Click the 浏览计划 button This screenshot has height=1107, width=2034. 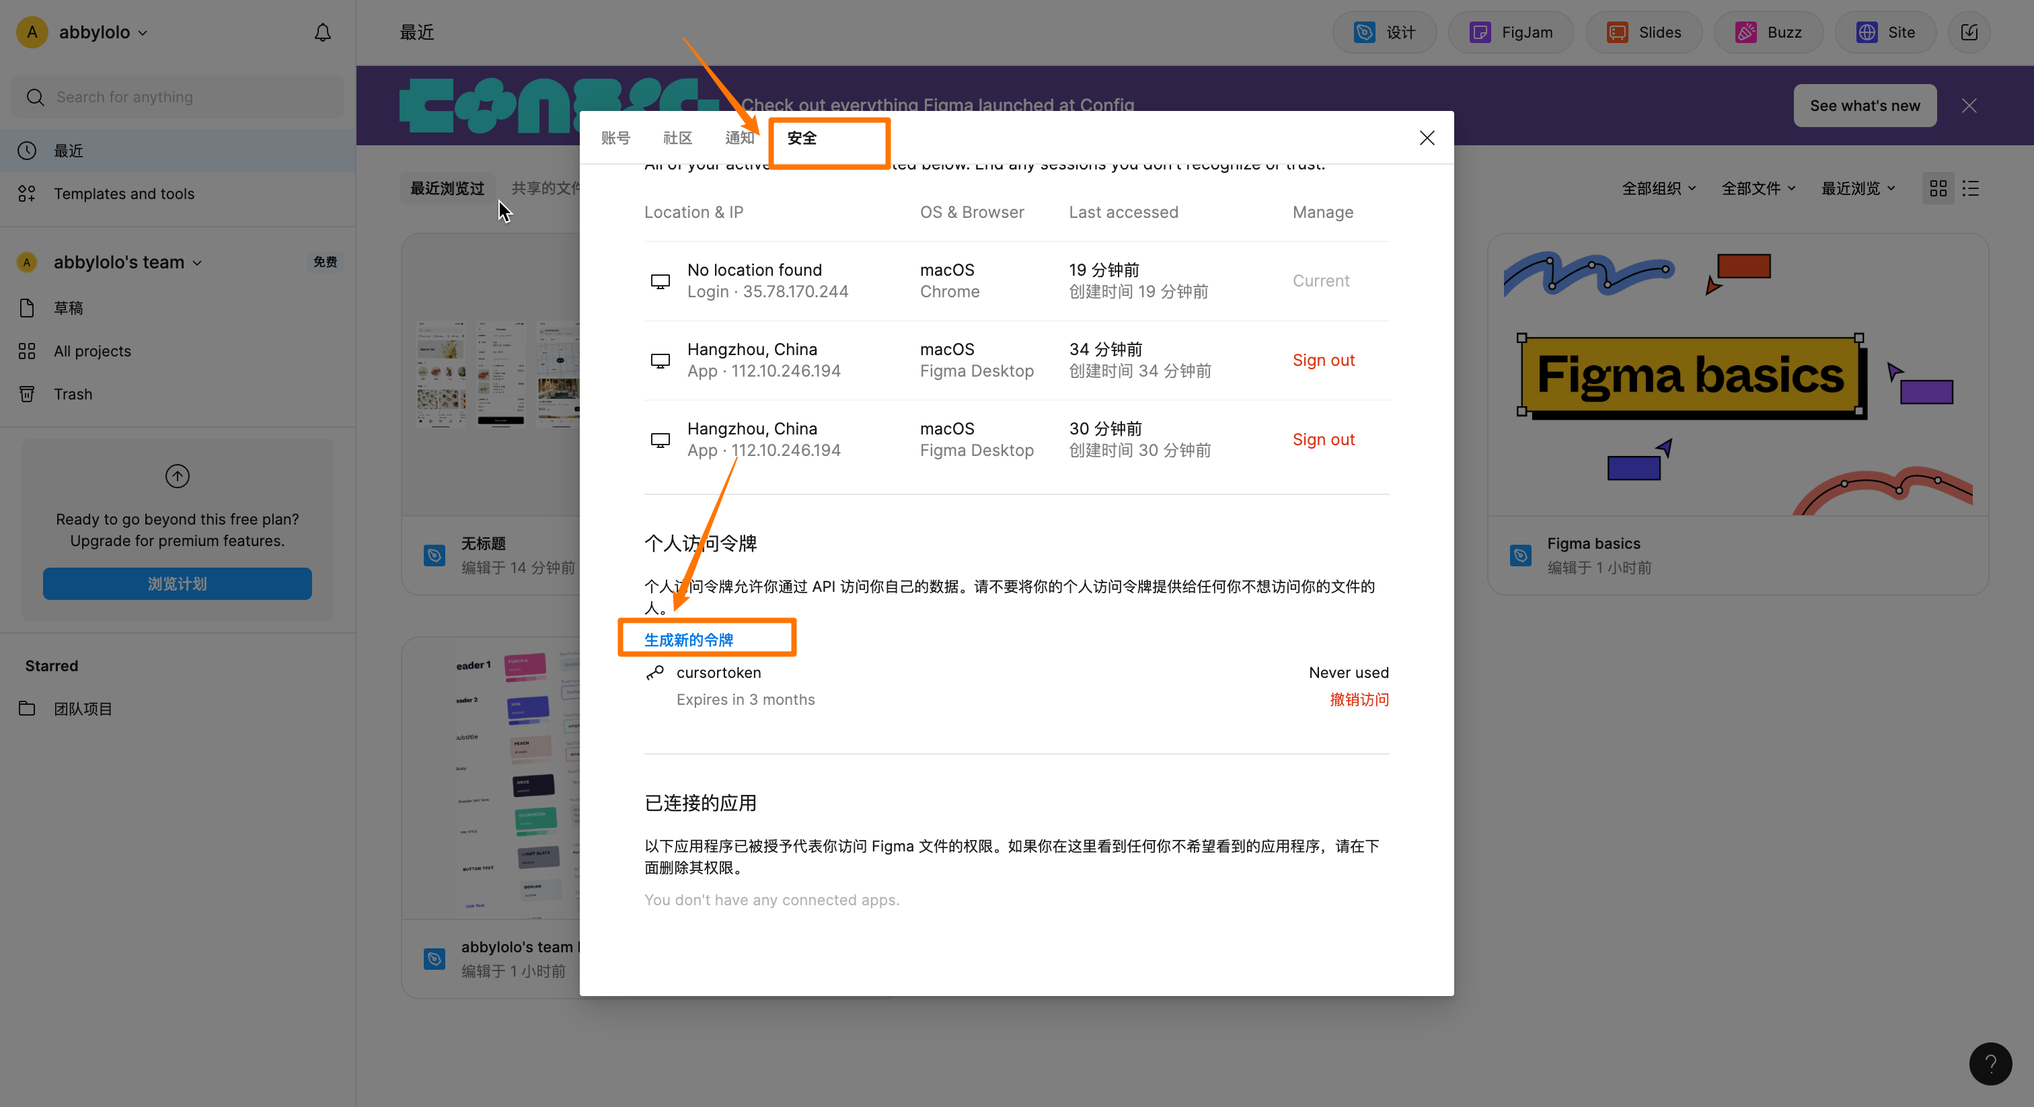[177, 584]
